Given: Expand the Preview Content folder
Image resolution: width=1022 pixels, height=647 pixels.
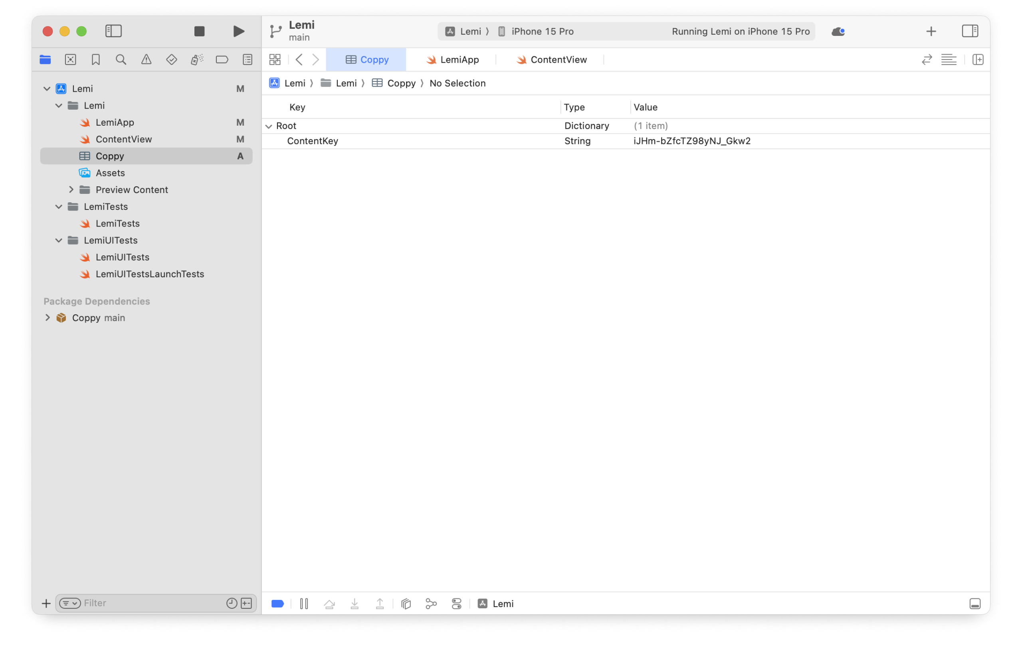Looking at the screenshot, I should point(71,189).
